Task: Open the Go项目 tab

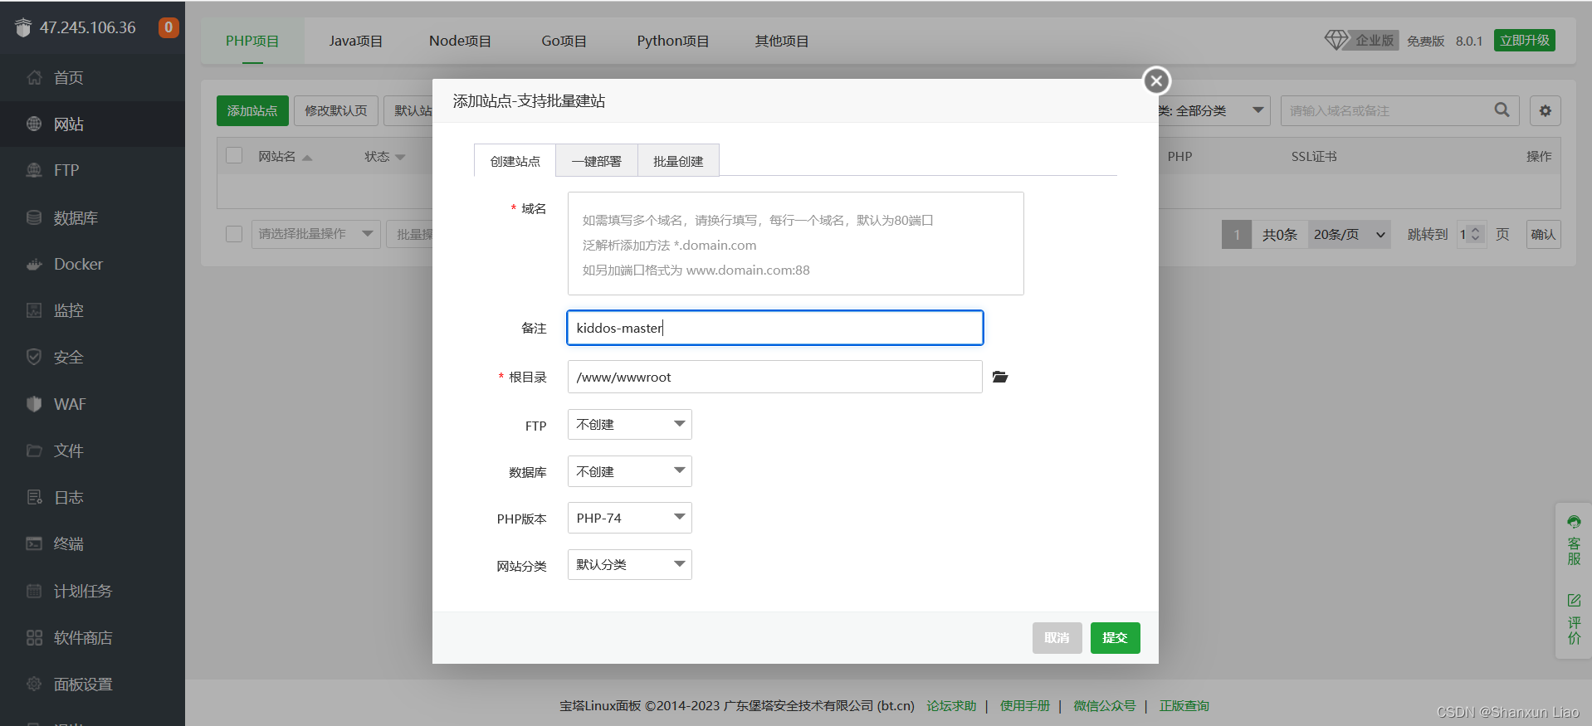Action: 564,41
